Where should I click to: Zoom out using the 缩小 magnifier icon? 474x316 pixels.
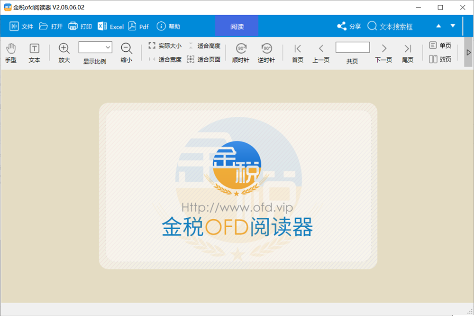[x=126, y=48]
